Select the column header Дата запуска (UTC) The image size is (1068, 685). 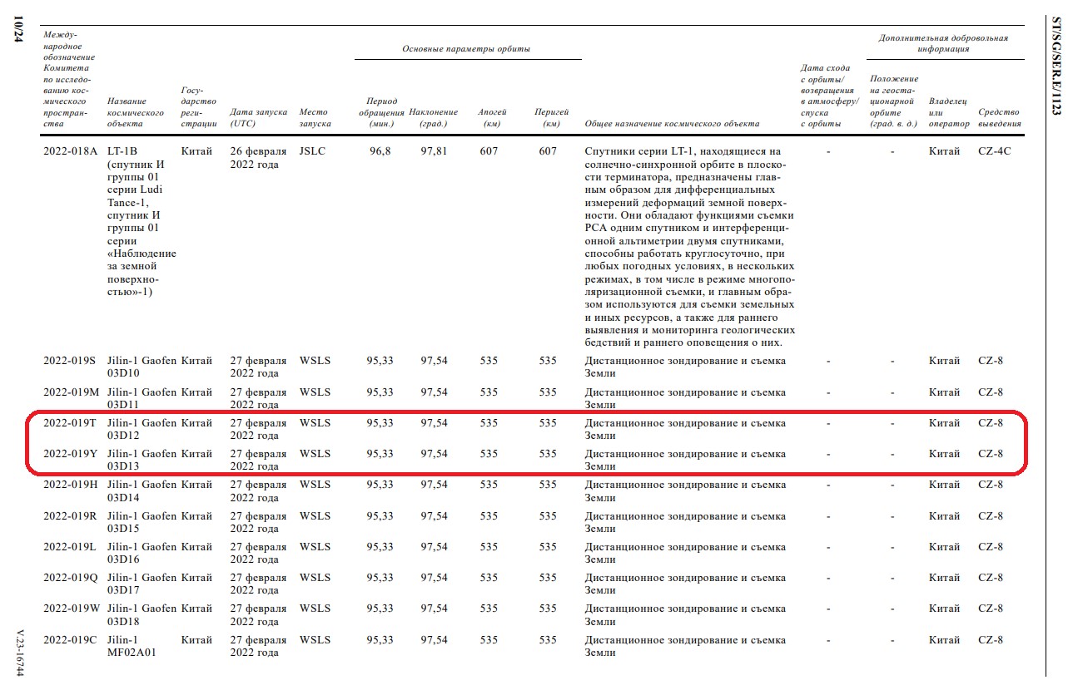pyautogui.click(x=259, y=117)
